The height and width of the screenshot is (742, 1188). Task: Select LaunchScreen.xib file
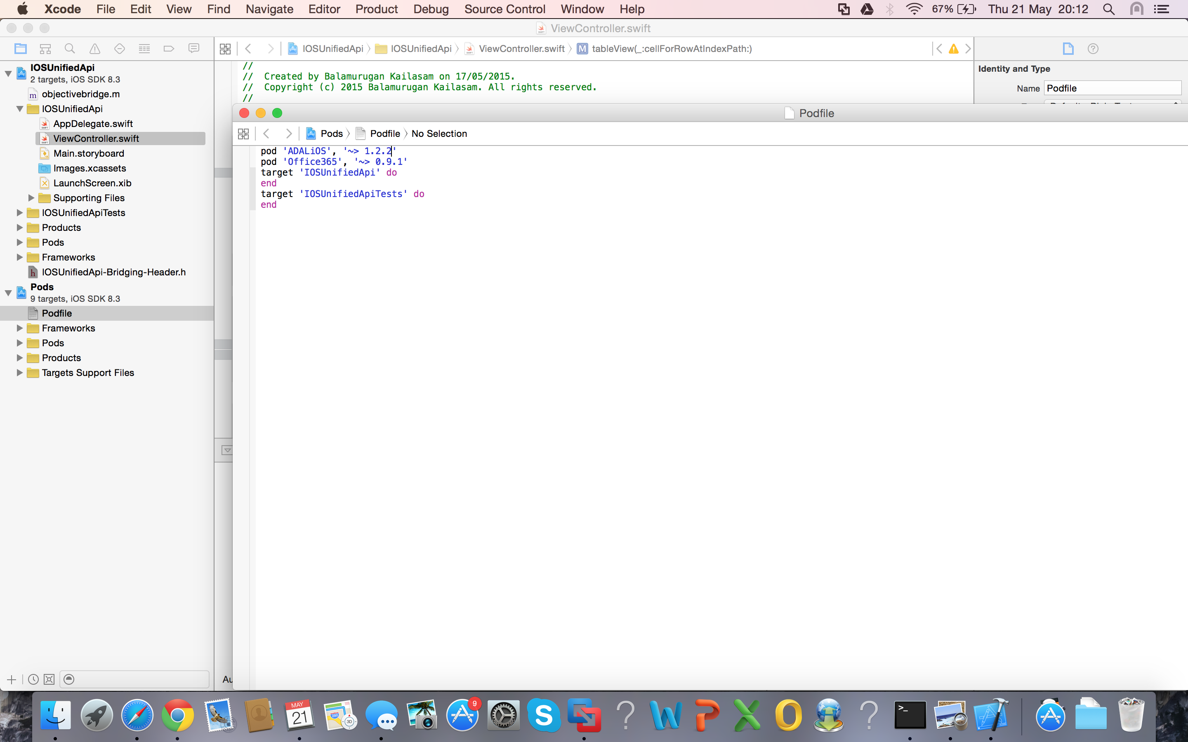pyautogui.click(x=92, y=183)
